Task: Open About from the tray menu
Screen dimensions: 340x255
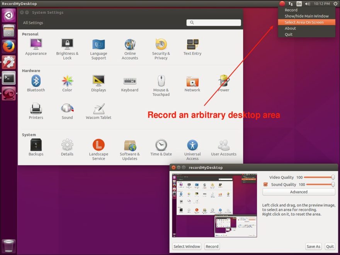Action: point(307,28)
